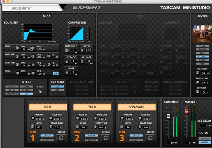212x148 pixels.
Task: Toggle the REPEAT loop icon for PON 1
Action: click(x=61, y=138)
